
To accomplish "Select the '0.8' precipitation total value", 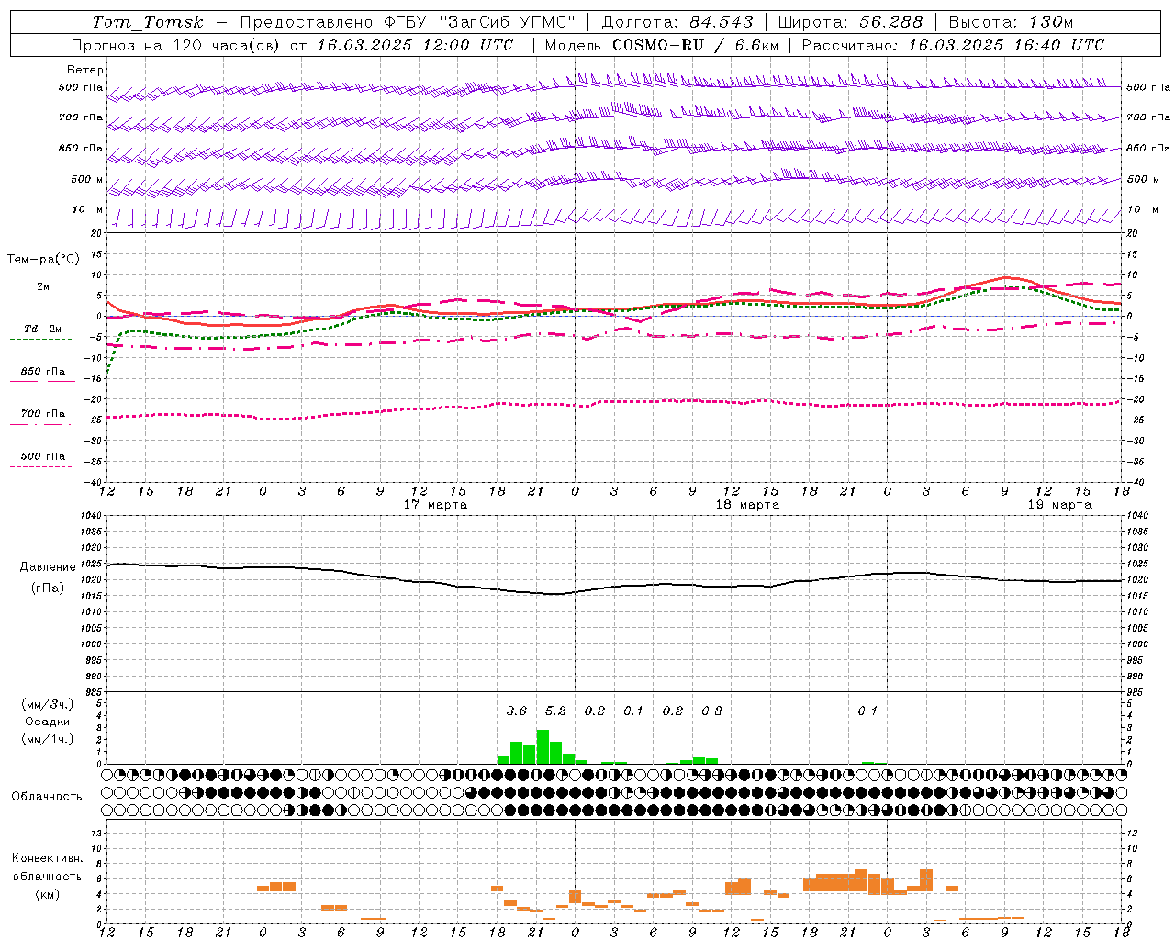I will [711, 711].
